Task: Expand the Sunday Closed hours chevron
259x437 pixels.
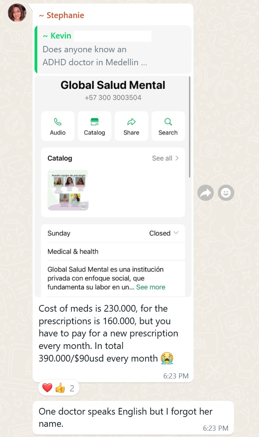Action: pos(176,233)
